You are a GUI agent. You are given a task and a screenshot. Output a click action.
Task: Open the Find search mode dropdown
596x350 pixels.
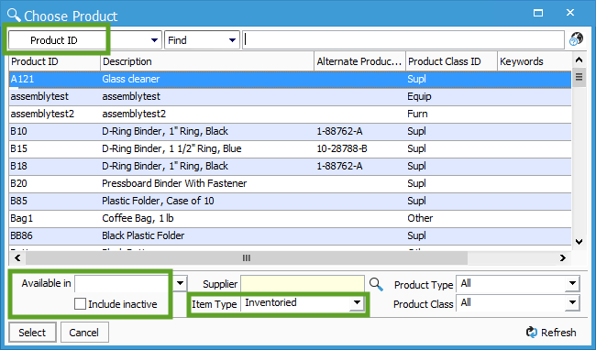[x=232, y=40]
